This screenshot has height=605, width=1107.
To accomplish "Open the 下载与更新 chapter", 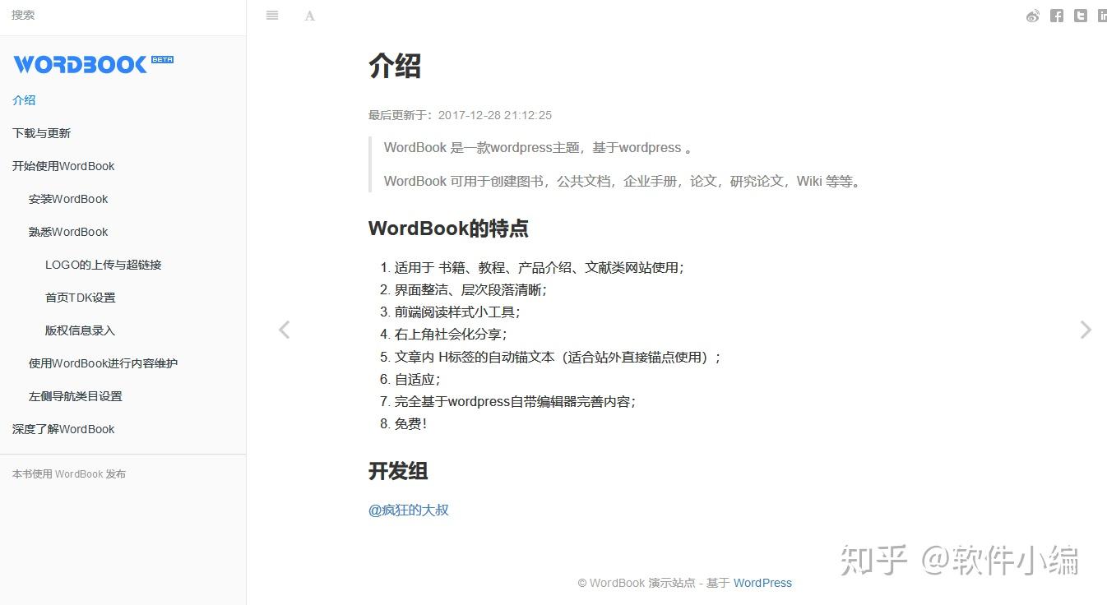I will point(41,133).
